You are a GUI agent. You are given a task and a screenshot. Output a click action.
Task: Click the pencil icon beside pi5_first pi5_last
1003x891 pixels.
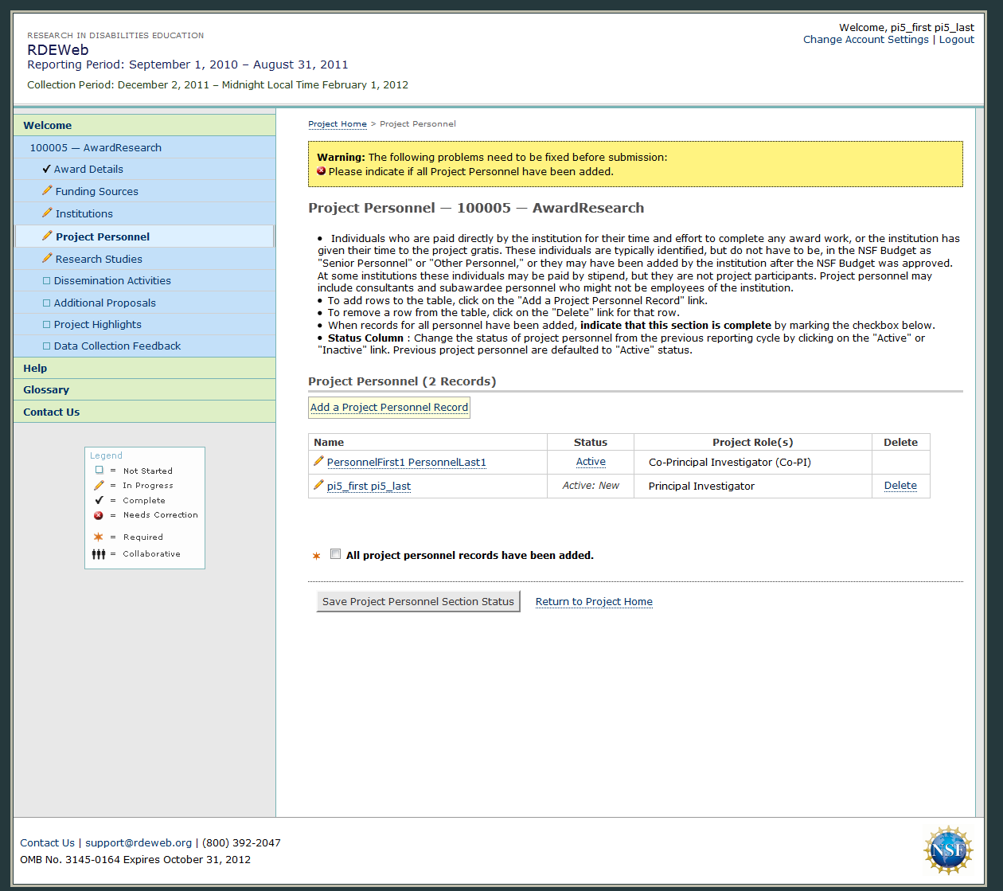pyautogui.click(x=318, y=485)
